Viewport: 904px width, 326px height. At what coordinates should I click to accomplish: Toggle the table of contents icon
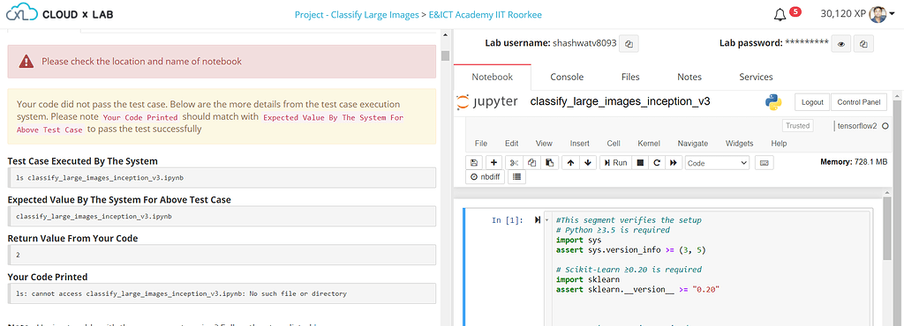pos(516,177)
